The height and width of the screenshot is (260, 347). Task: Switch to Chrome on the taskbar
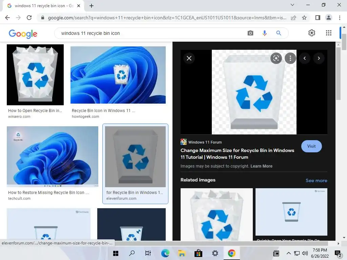coord(231,253)
